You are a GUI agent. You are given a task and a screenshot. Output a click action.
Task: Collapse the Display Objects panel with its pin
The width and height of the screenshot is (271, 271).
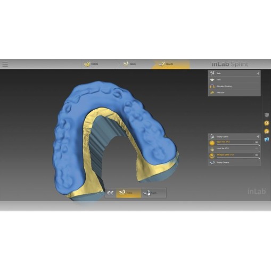pos(258,137)
